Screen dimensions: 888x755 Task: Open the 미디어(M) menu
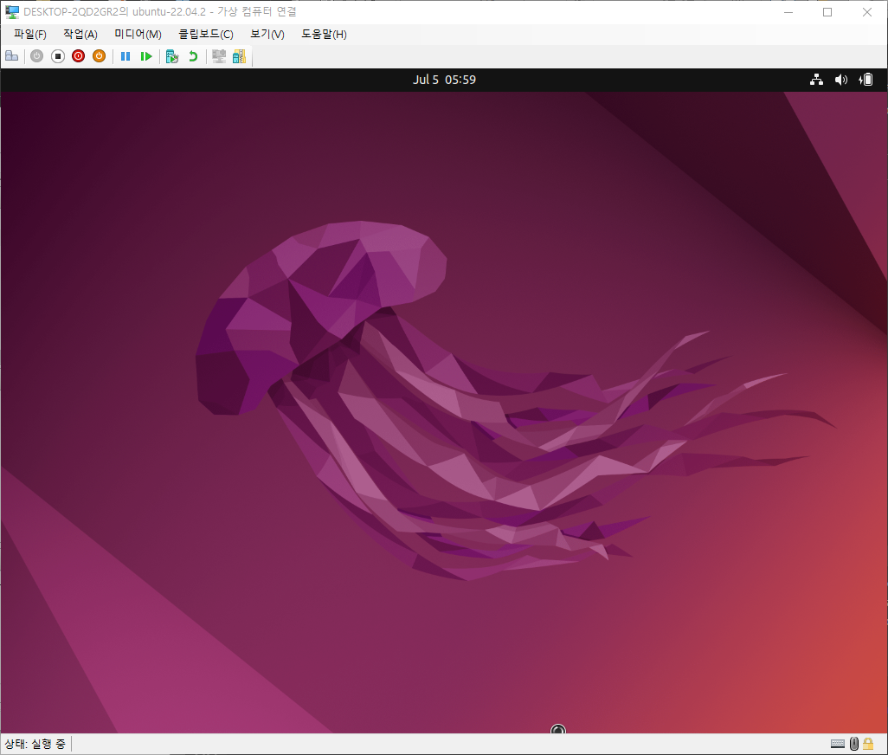(138, 35)
